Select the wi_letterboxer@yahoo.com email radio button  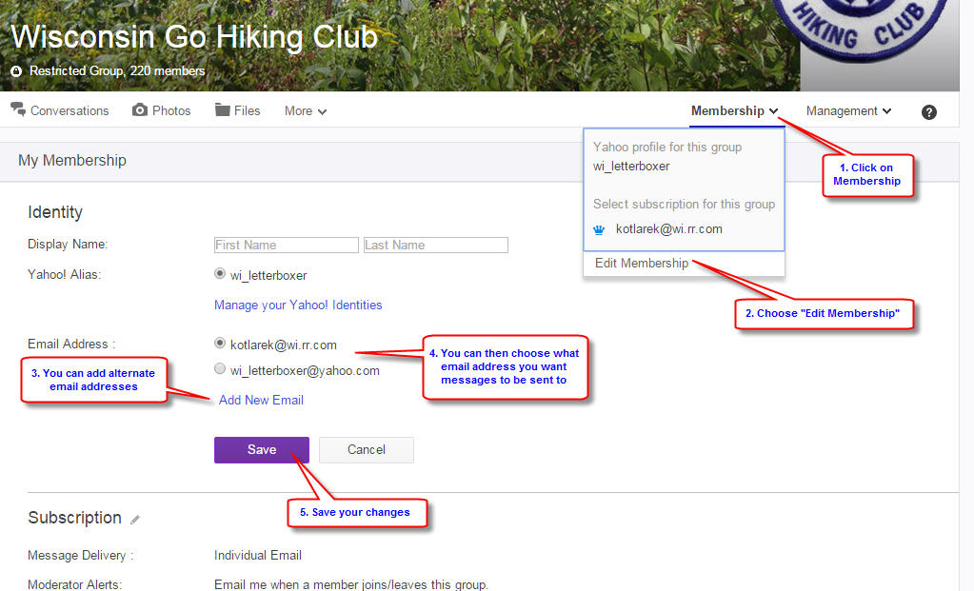[x=220, y=368]
